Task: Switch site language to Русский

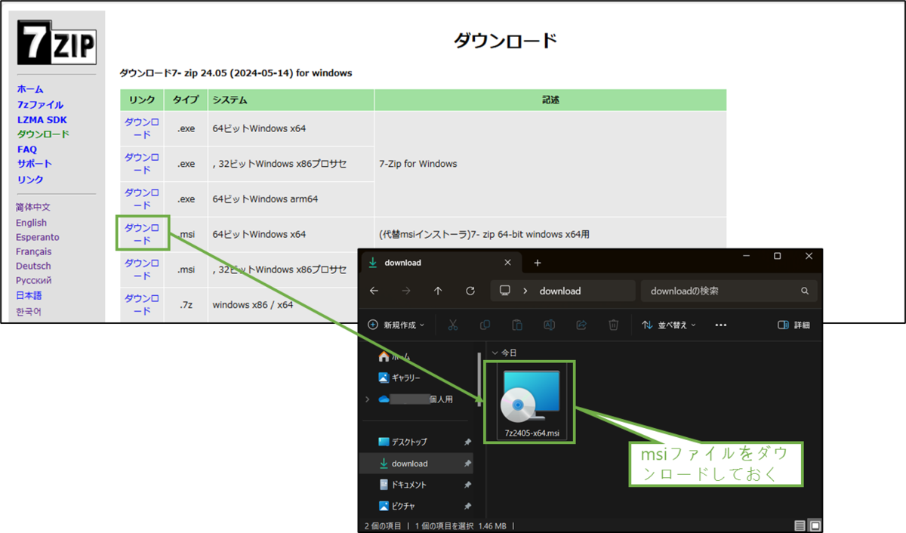Action: (x=34, y=280)
